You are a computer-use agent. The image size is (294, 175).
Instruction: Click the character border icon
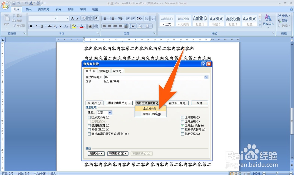point(96,18)
